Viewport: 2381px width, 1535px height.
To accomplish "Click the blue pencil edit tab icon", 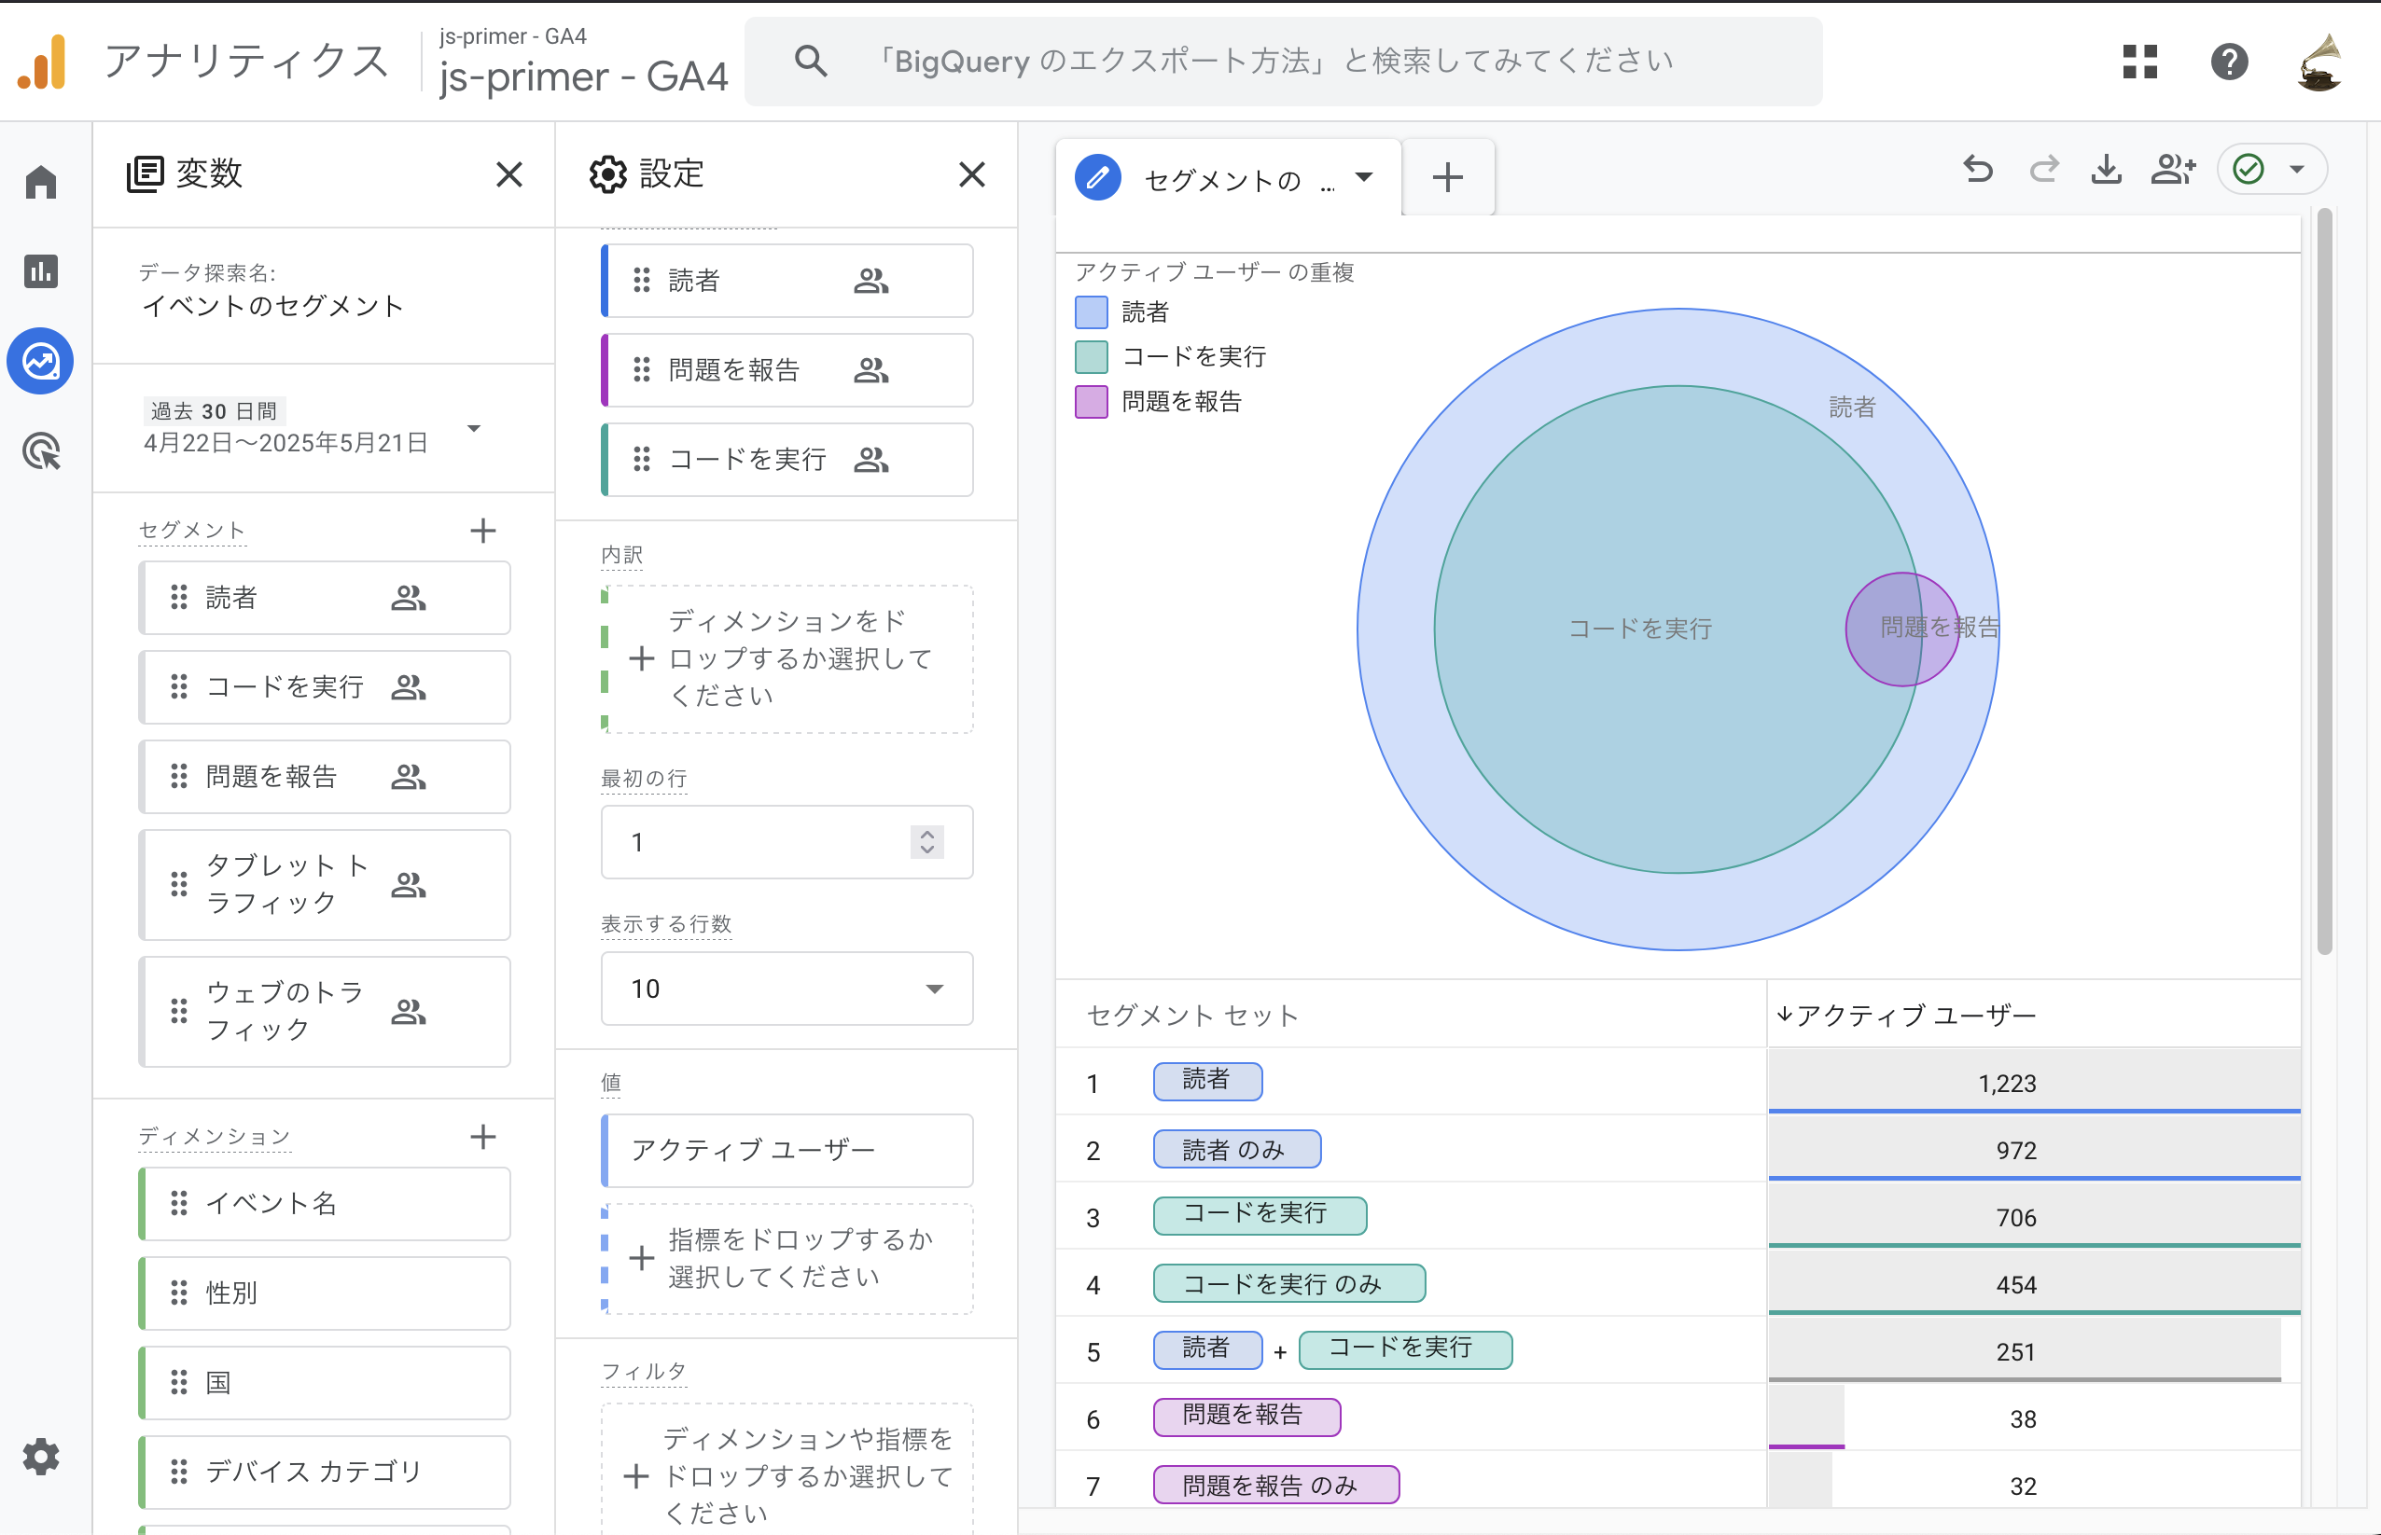I will click(x=1098, y=178).
